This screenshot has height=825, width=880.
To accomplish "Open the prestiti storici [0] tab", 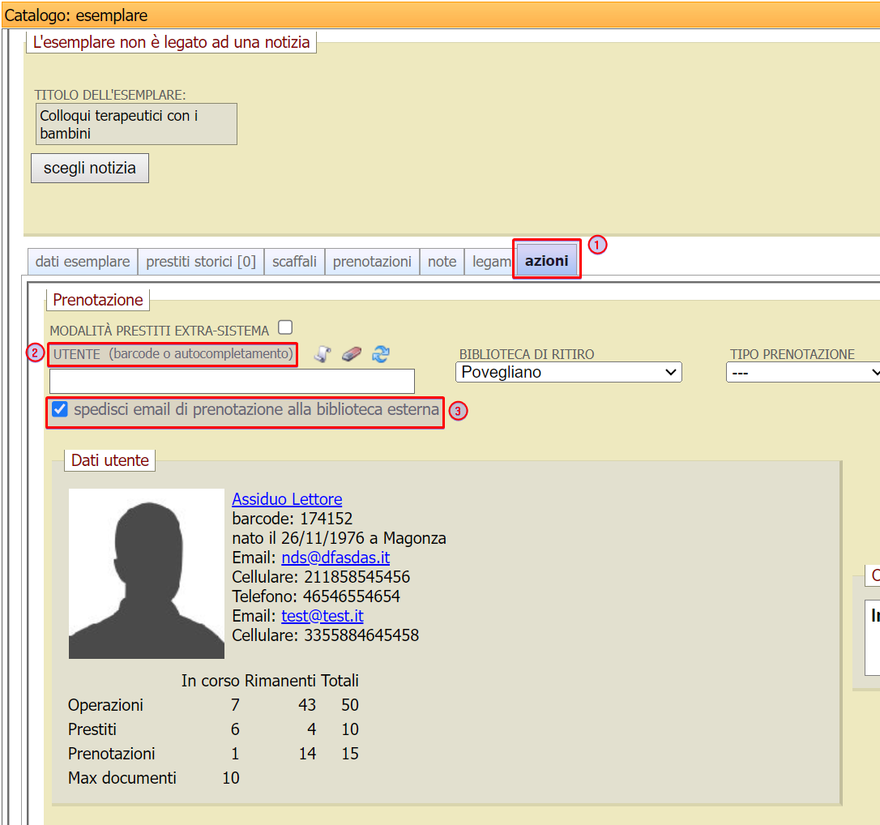I will (x=201, y=262).
